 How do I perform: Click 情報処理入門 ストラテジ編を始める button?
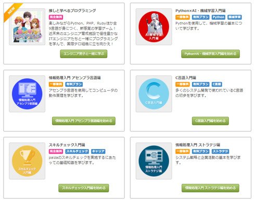click(x=210, y=188)
